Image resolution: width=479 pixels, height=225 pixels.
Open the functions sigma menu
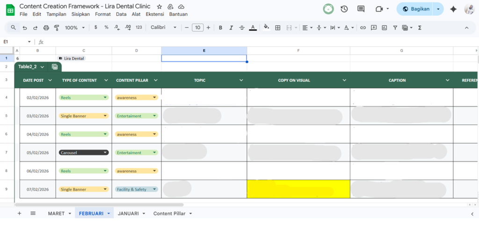click(420, 28)
